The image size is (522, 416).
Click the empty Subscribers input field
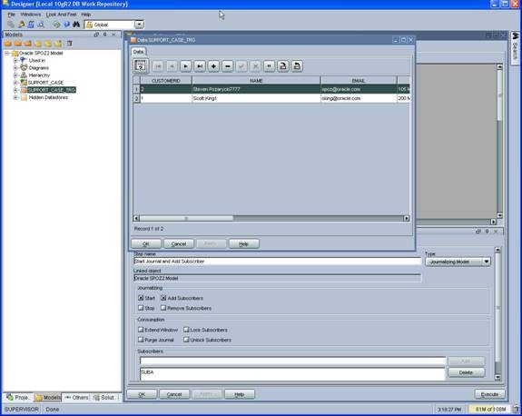[x=293, y=361]
